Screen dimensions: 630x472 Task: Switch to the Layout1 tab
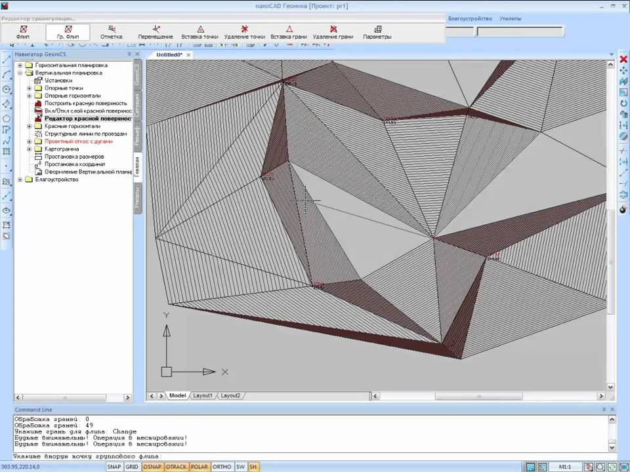pyautogui.click(x=202, y=396)
